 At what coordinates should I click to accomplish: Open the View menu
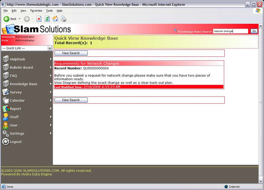pos(23,11)
